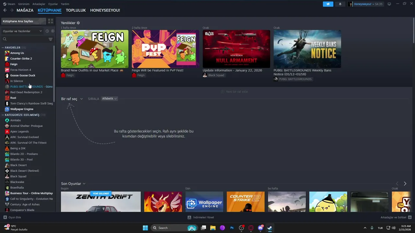Open the Alfabetik sort dropdown
The width and height of the screenshot is (415, 233).
(109, 98)
